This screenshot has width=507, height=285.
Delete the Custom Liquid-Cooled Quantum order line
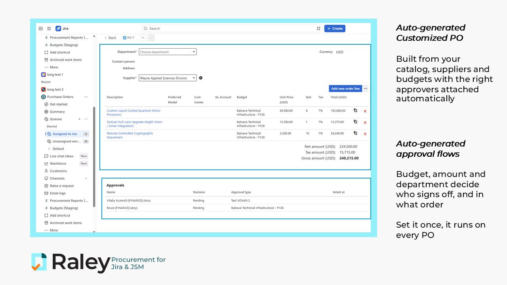point(365,111)
